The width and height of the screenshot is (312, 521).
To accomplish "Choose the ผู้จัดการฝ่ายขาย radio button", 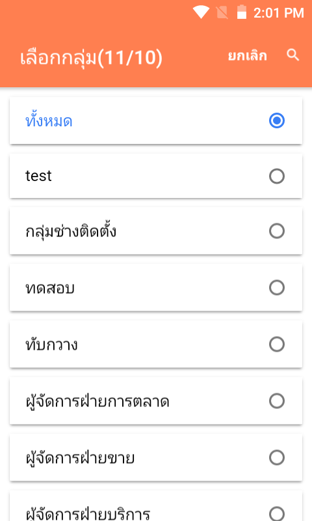I will pyautogui.click(x=276, y=458).
